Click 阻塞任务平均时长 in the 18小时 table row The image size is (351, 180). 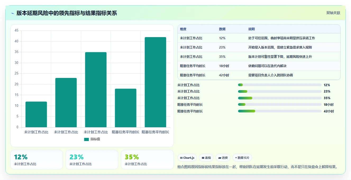pyautogui.click(x=193, y=66)
